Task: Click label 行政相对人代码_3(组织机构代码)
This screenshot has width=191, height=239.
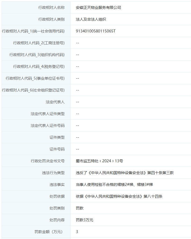Action: (37, 55)
